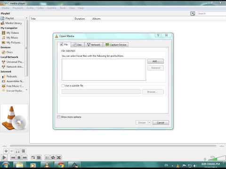Open My Videos in sidebar
Screen dimensions: 226x169
pos(13,33)
